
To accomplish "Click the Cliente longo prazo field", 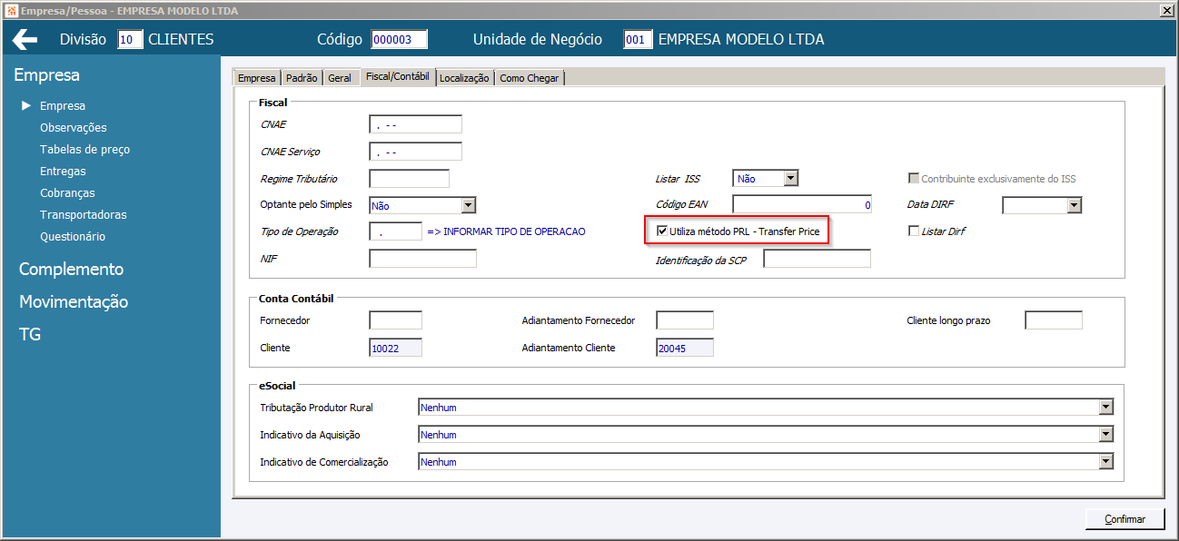I will 1054,320.
